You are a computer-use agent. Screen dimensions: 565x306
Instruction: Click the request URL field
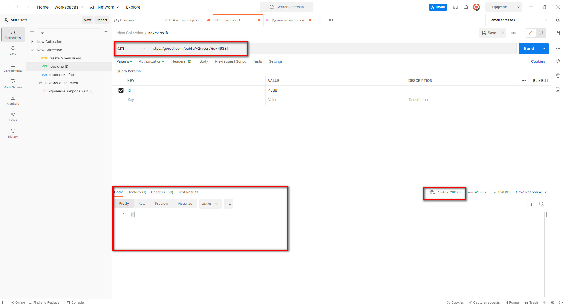332,49
